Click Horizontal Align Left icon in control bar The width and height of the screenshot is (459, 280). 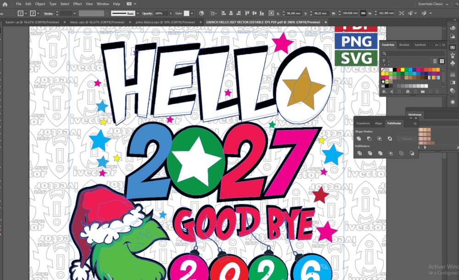[224, 13]
